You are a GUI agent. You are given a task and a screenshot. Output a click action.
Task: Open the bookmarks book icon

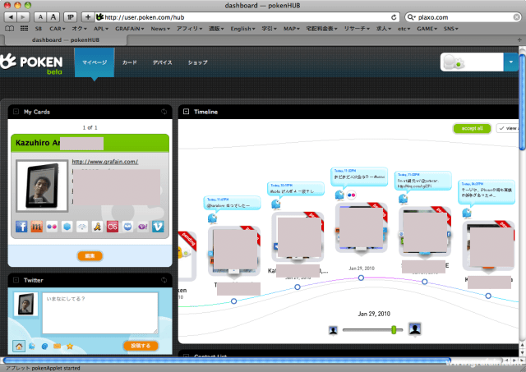pyautogui.click(x=9, y=29)
